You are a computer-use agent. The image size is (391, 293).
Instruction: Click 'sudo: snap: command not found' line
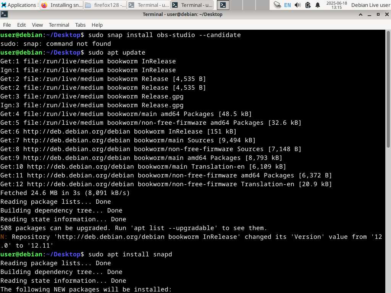coord(56,44)
